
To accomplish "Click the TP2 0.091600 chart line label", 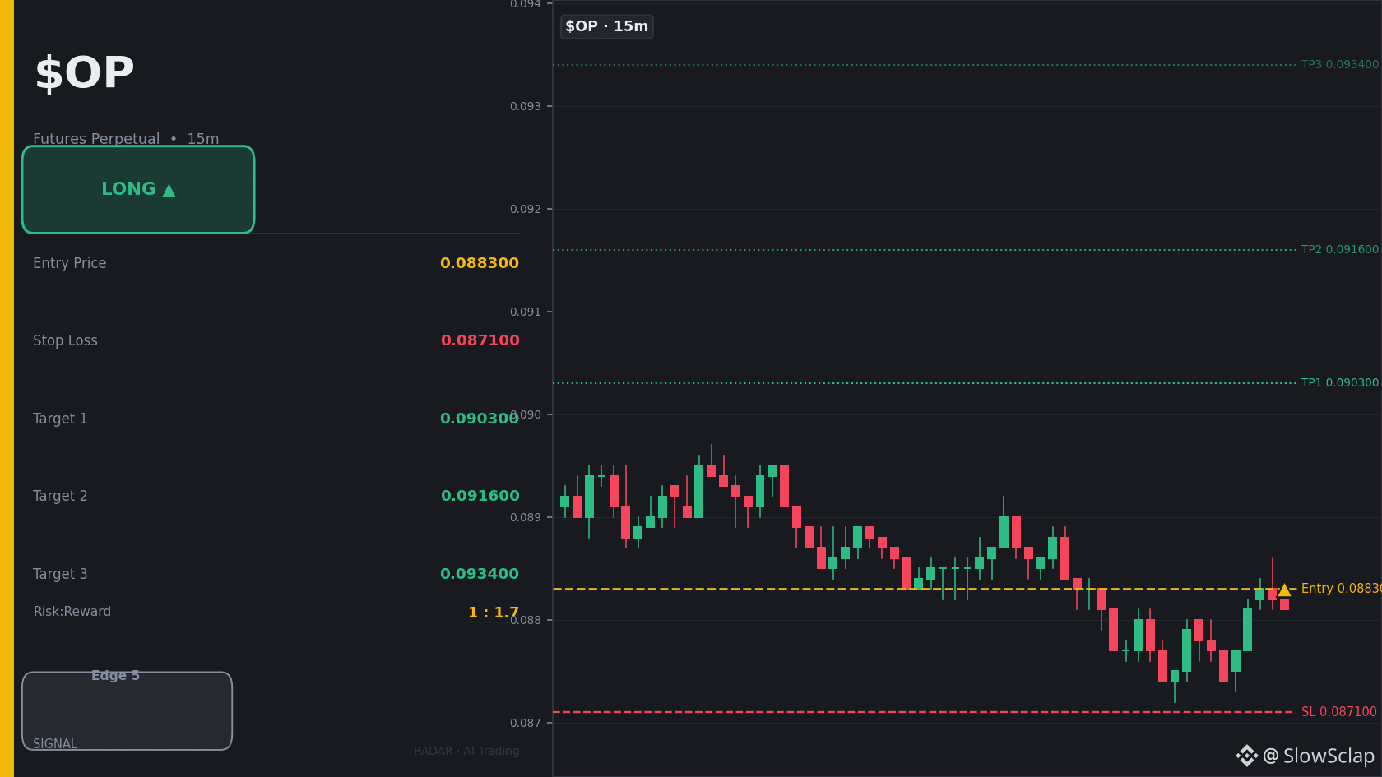I will (1340, 250).
